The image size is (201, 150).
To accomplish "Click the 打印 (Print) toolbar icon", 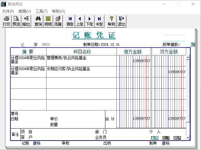I will (7, 21).
